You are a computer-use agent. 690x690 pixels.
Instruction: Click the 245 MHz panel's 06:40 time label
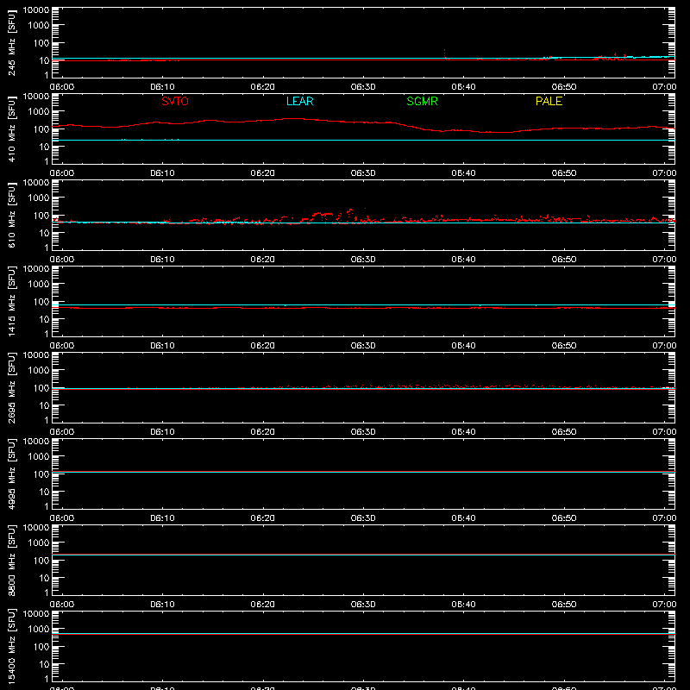pyautogui.click(x=463, y=87)
